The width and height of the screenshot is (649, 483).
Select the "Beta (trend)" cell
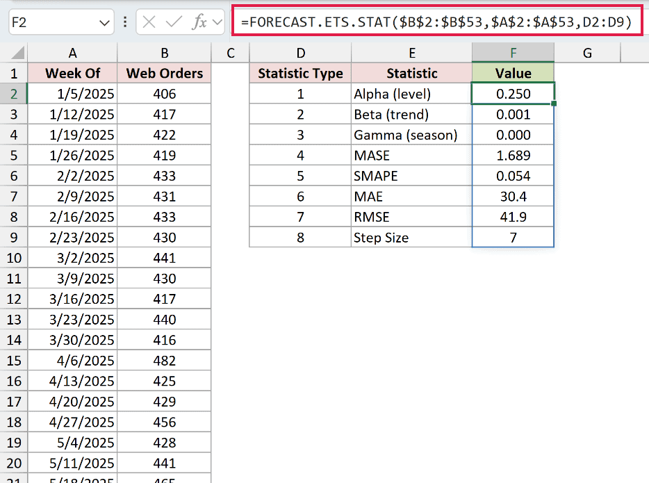(x=412, y=114)
